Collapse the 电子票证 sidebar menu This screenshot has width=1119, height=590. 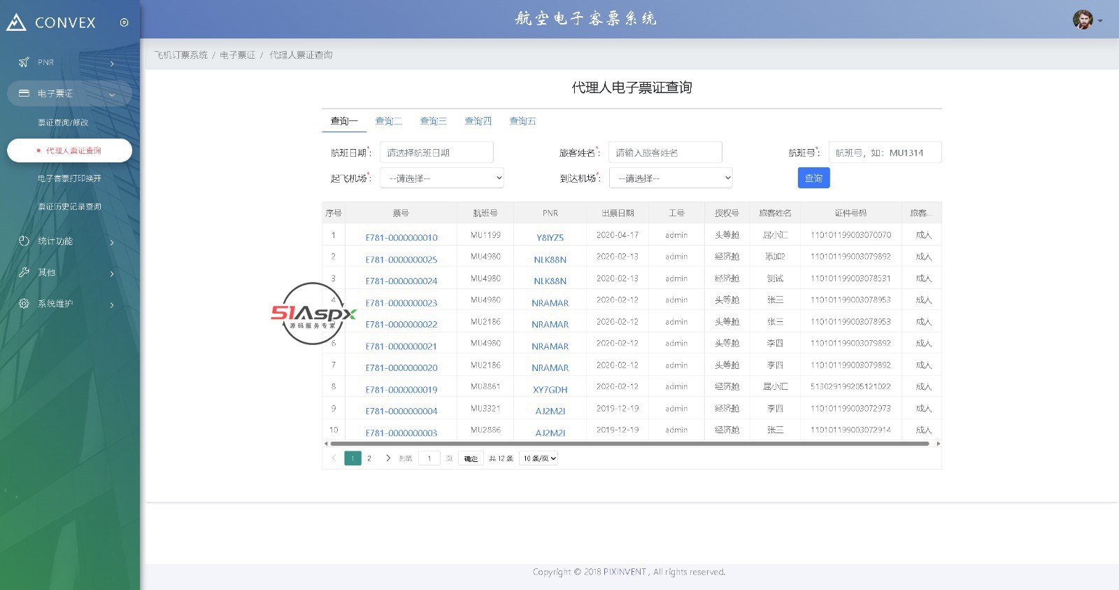tap(70, 93)
